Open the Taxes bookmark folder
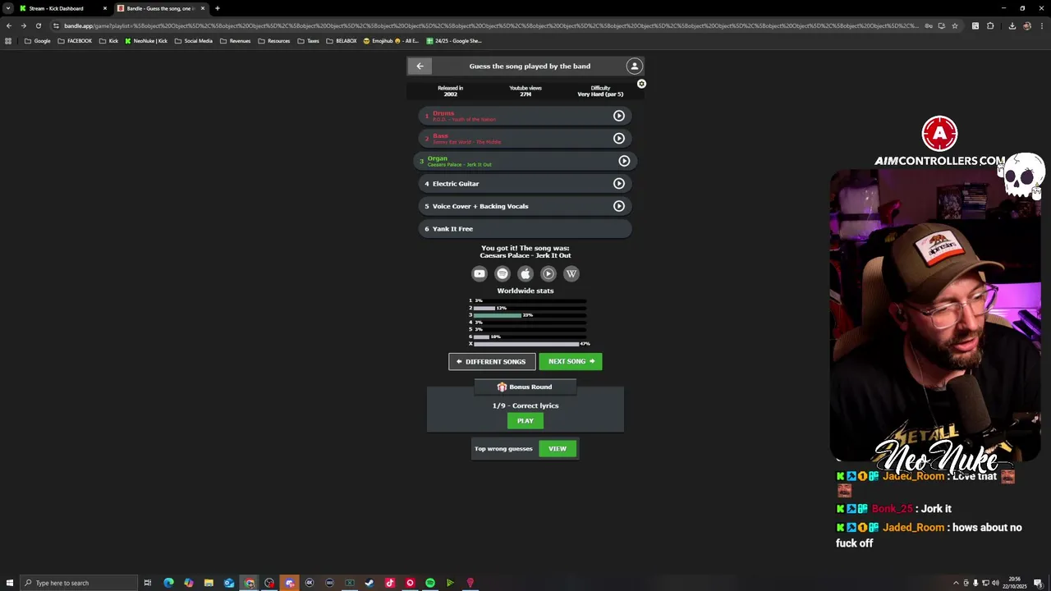The width and height of the screenshot is (1051, 591). (x=309, y=41)
